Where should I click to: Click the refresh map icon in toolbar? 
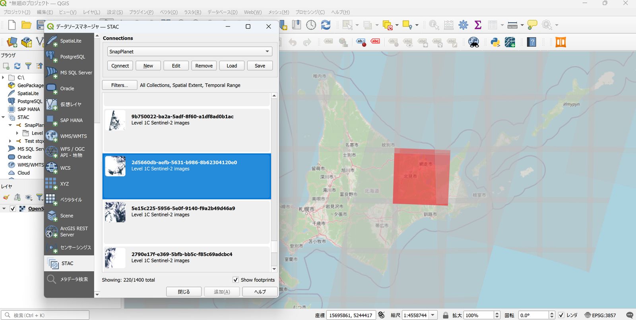[x=326, y=25]
